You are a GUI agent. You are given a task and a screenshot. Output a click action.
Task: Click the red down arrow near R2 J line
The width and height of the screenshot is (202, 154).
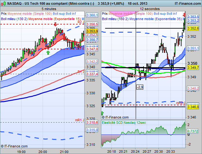56,24
